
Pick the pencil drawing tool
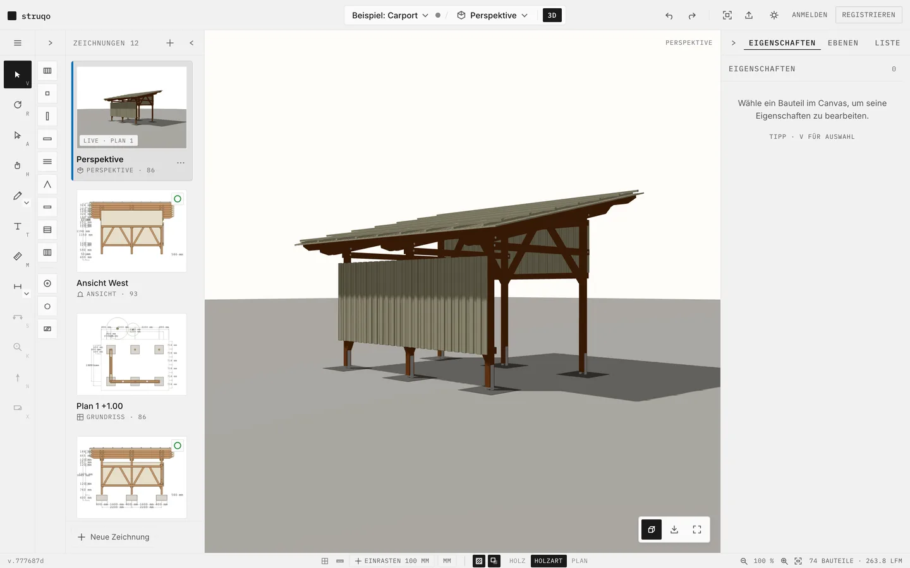(x=17, y=196)
